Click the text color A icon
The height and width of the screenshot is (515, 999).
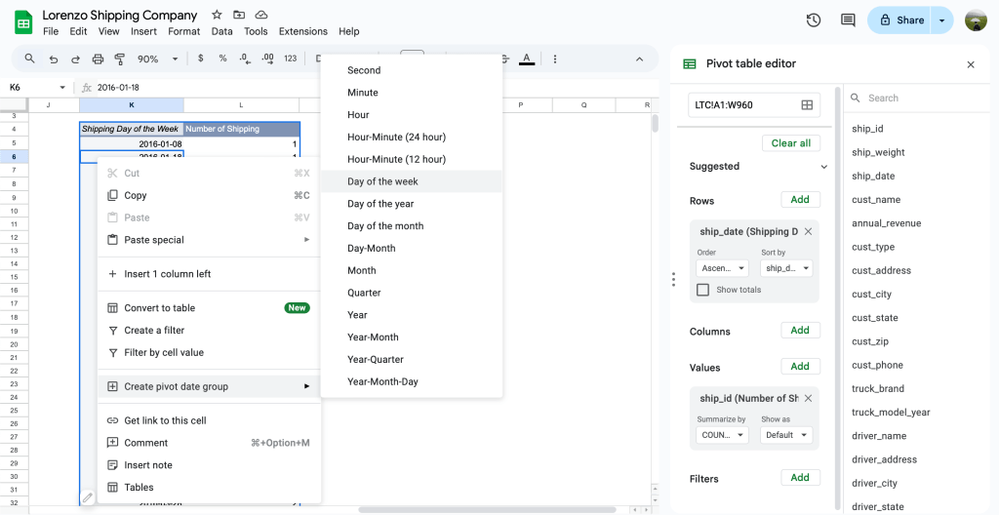(527, 59)
